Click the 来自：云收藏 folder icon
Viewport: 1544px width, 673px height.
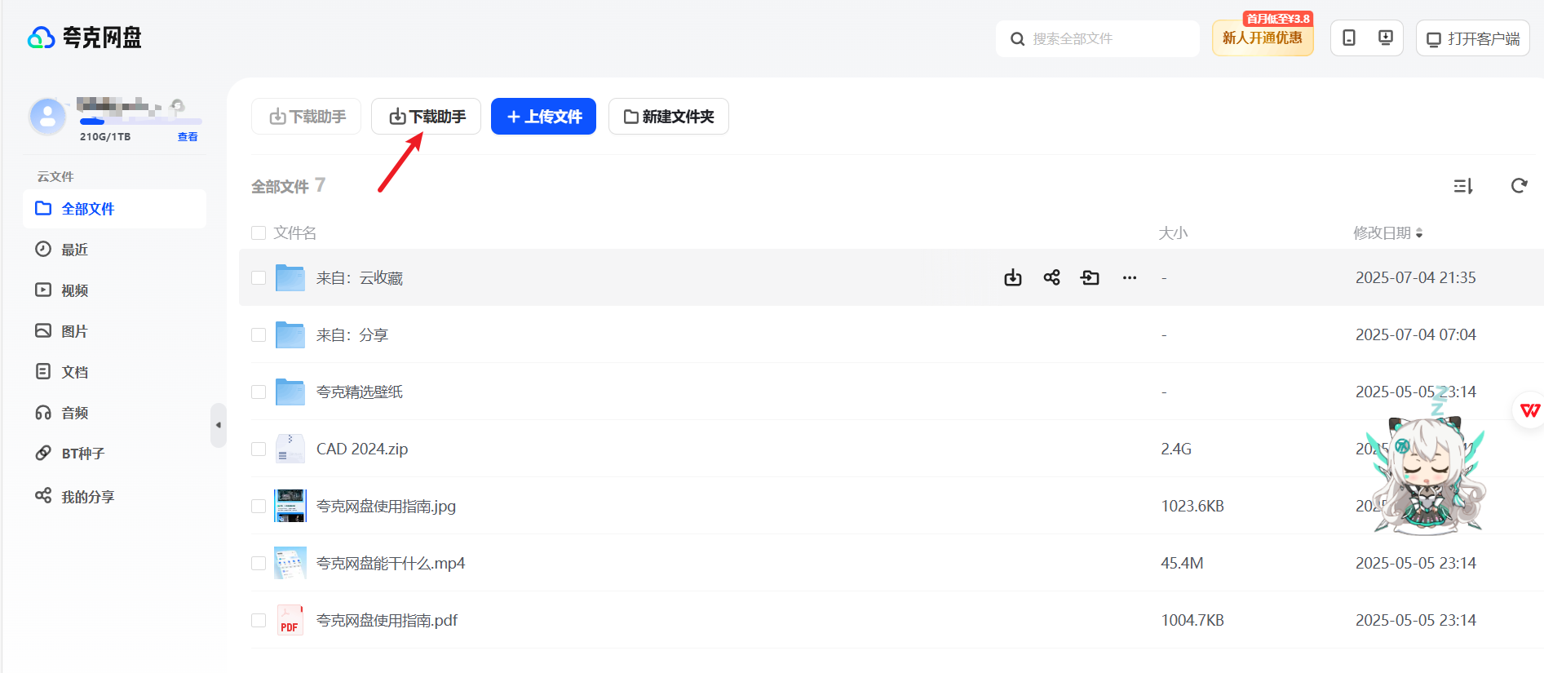[x=290, y=277]
